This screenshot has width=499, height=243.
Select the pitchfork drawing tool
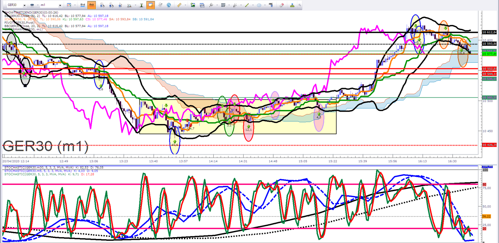pyautogui.click(x=211, y=5)
